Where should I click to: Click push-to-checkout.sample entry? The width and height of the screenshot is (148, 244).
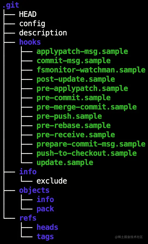[x=87, y=153]
